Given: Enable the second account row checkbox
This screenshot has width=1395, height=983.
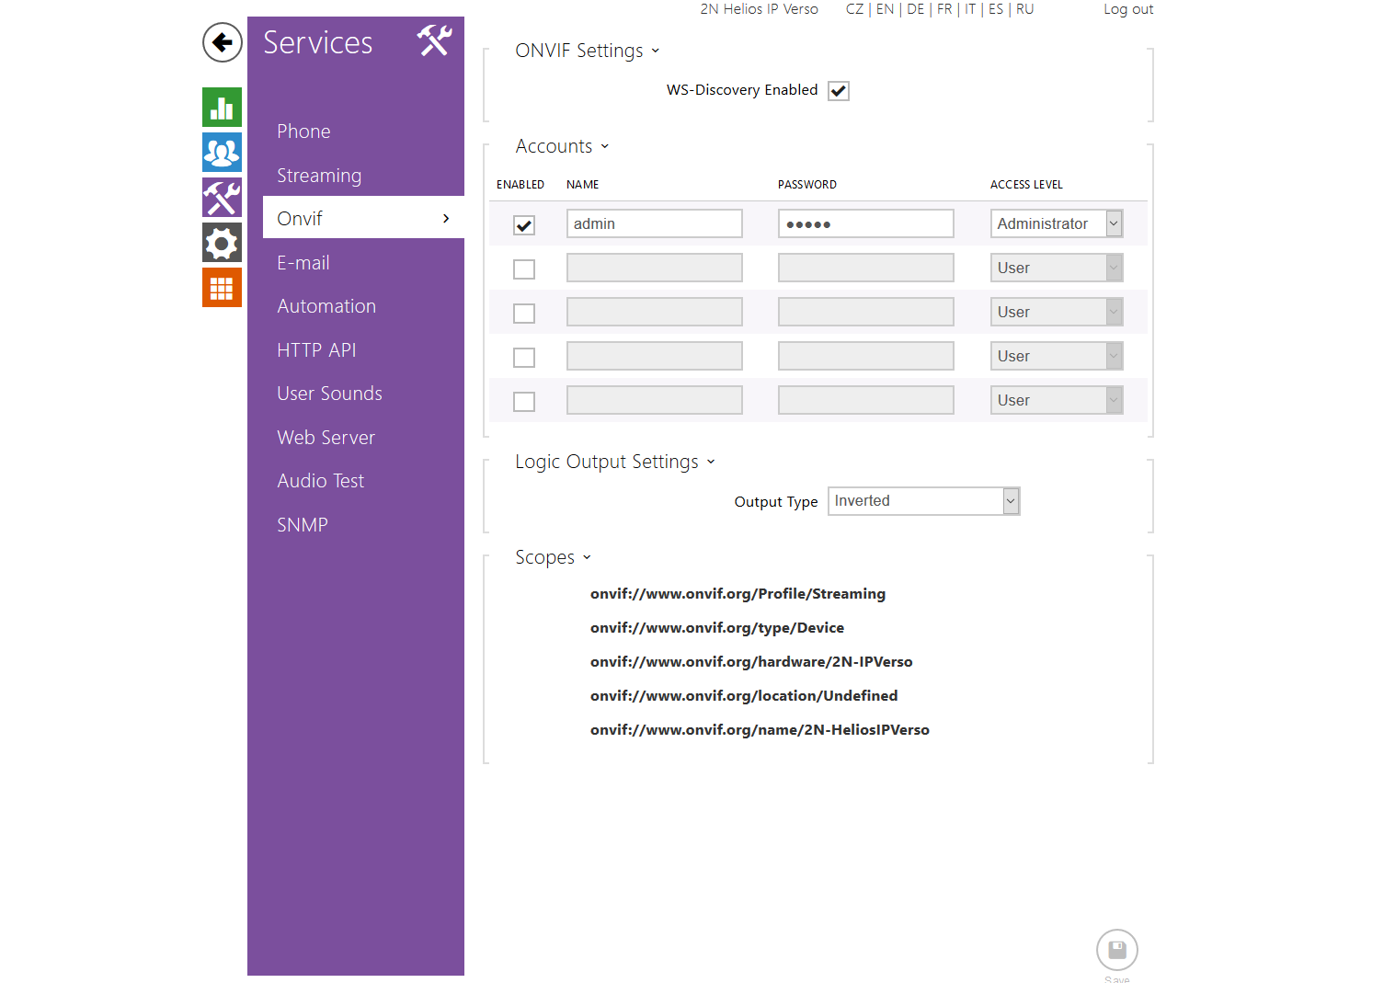Looking at the screenshot, I should pyautogui.click(x=524, y=269).
